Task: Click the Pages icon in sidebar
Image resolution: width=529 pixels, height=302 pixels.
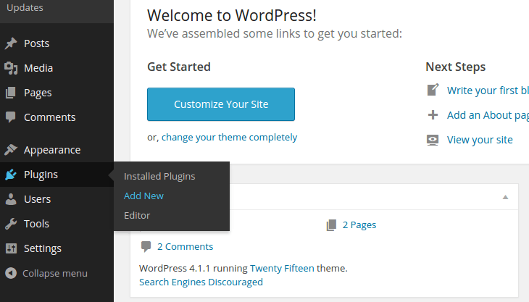Action: click(11, 93)
